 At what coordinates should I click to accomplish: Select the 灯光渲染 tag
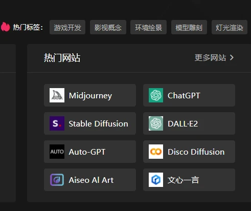click(x=230, y=27)
